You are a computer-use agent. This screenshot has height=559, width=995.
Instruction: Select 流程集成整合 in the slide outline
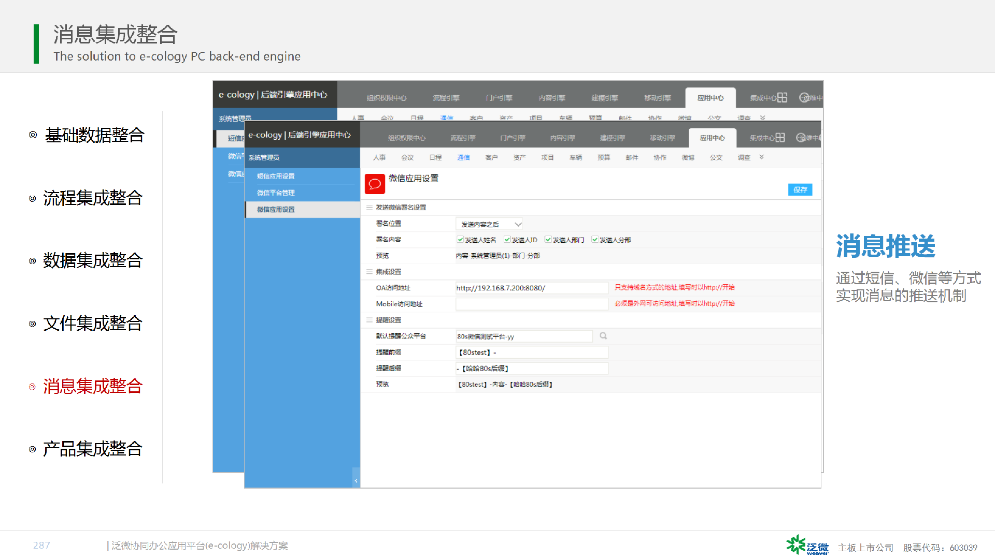[93, 198]
